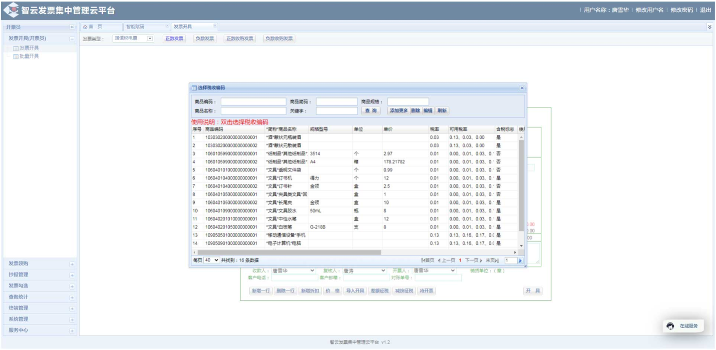716x350 pixels.
Task: Click the 智云发票 platform logo
Action: point(11,10)
